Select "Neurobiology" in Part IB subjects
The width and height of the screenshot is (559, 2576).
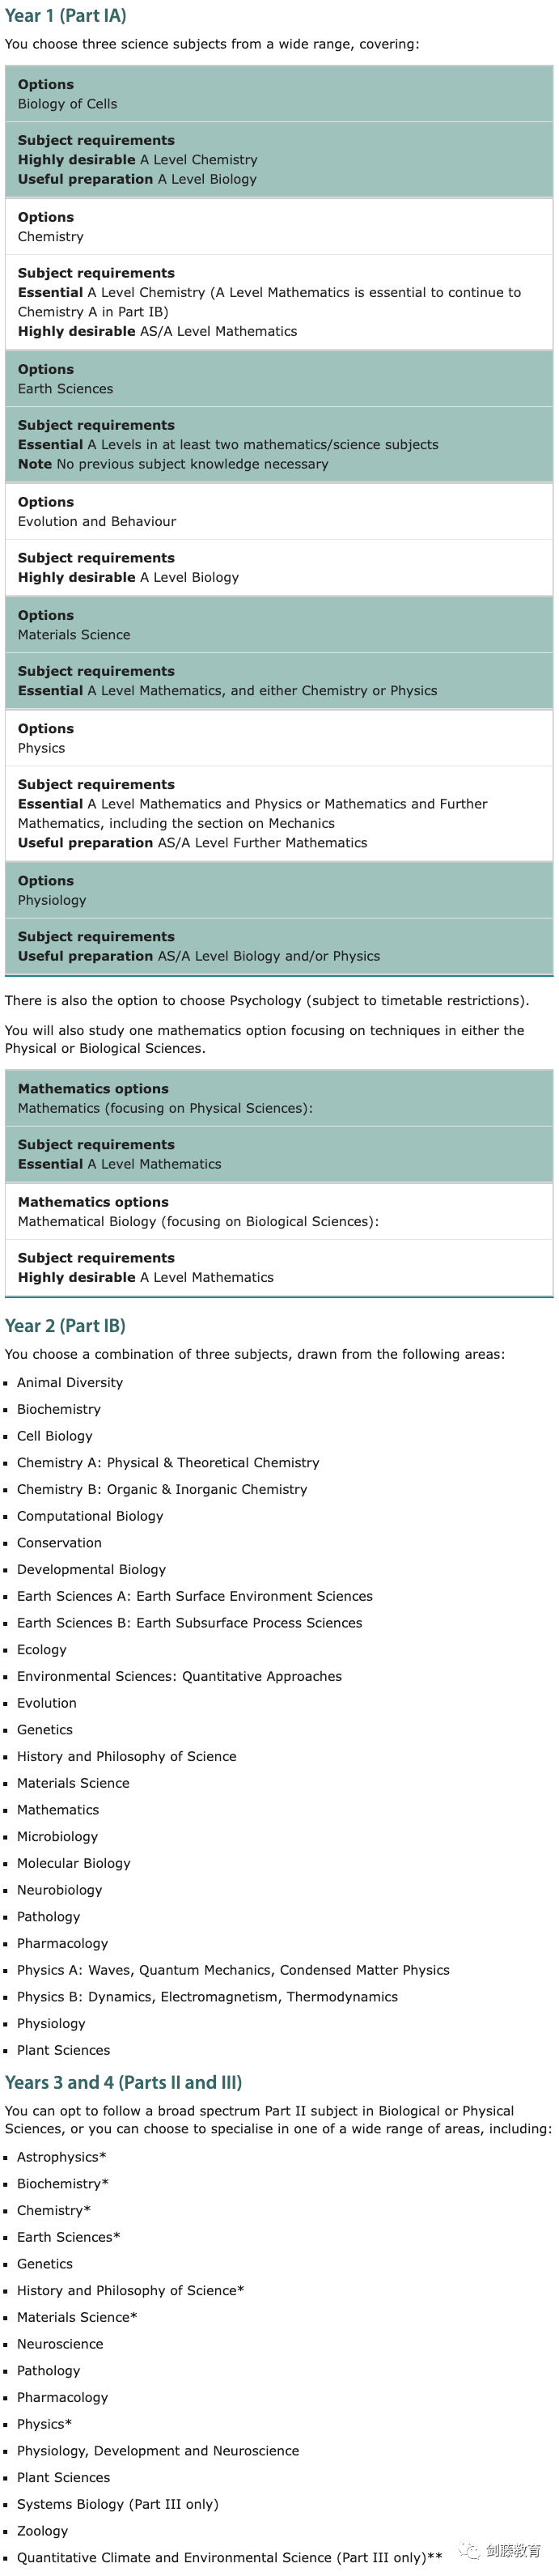tap(59, 1890)
